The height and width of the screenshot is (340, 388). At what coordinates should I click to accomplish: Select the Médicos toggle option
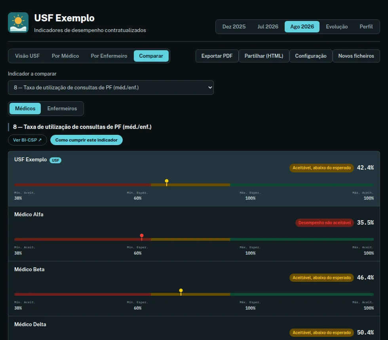click(x=25, y=108)
